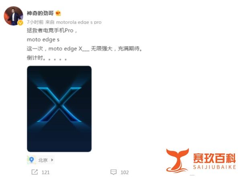
Task: Click the yellow verified badge on the avatar
Action: click(x=20, y=23)
